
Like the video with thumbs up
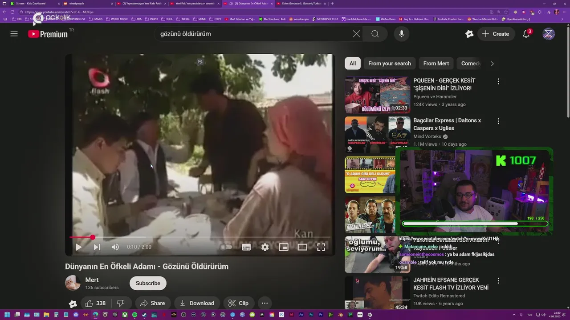tap(96, 303)
